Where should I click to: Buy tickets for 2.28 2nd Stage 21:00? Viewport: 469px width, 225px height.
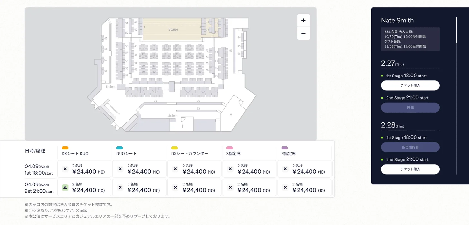tap(410, 169)
